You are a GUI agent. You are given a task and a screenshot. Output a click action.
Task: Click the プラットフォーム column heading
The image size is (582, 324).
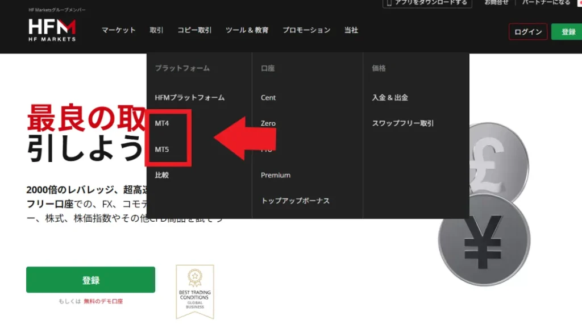click(x=182, y=68)
